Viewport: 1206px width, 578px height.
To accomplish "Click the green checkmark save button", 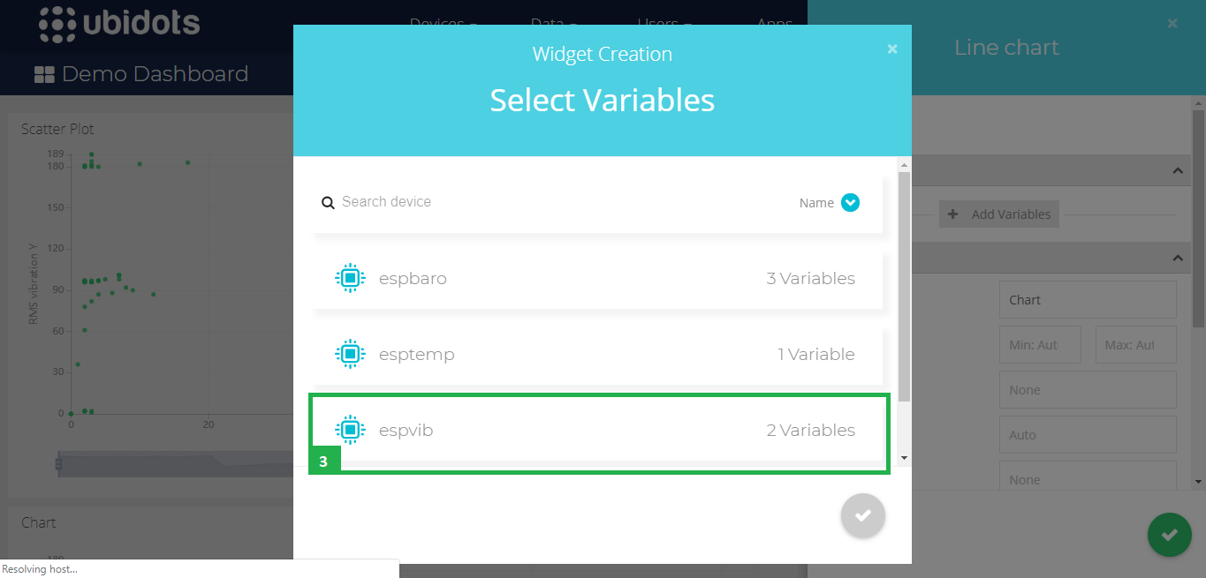I will 1170,535.
